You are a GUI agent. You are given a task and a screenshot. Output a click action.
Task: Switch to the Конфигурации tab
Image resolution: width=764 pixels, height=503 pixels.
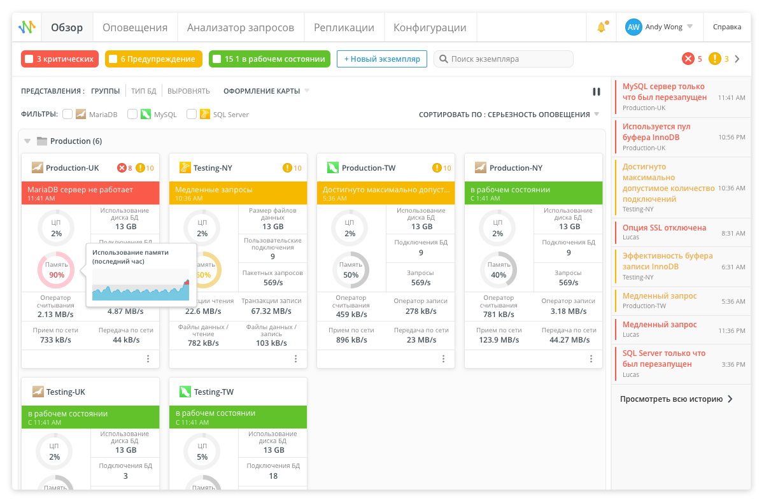(x=430, y=27)
